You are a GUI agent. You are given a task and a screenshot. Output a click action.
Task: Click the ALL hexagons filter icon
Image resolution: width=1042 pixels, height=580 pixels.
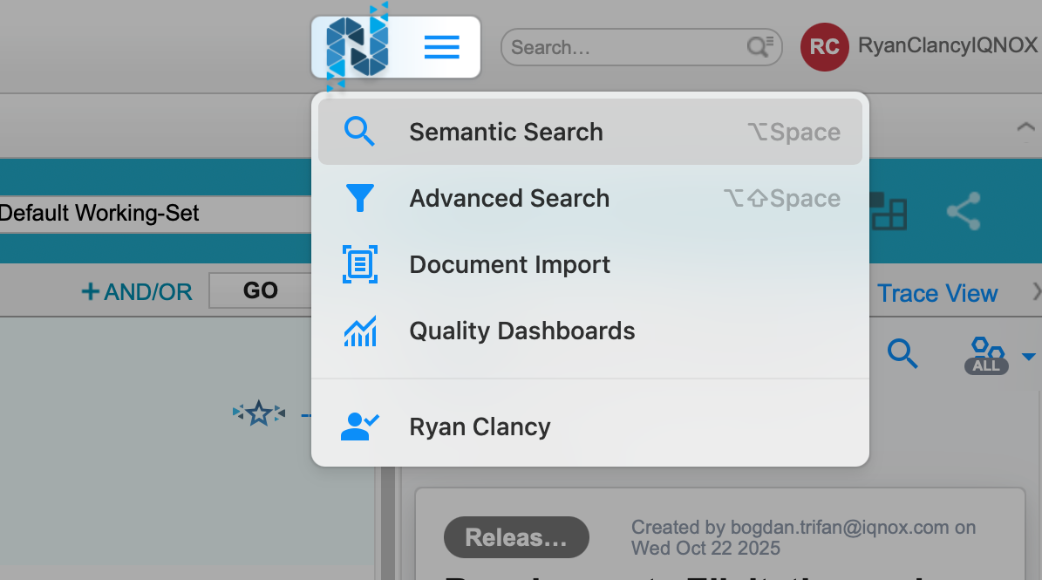tap(987, 356)
